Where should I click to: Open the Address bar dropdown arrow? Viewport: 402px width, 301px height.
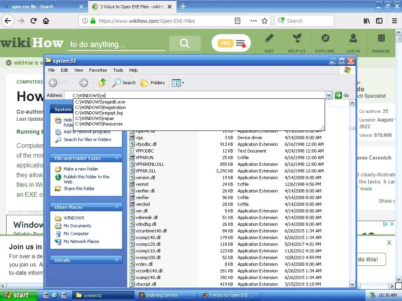(329, 96)
